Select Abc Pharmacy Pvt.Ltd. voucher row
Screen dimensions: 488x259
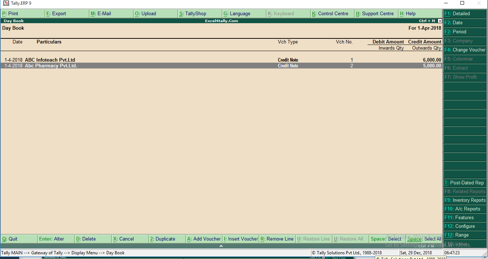221,66
